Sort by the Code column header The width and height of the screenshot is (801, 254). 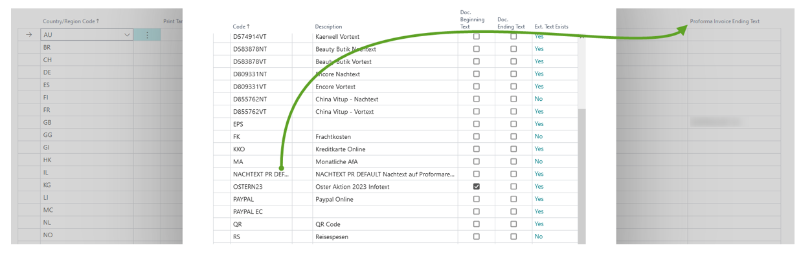click(x=241, y=26)
